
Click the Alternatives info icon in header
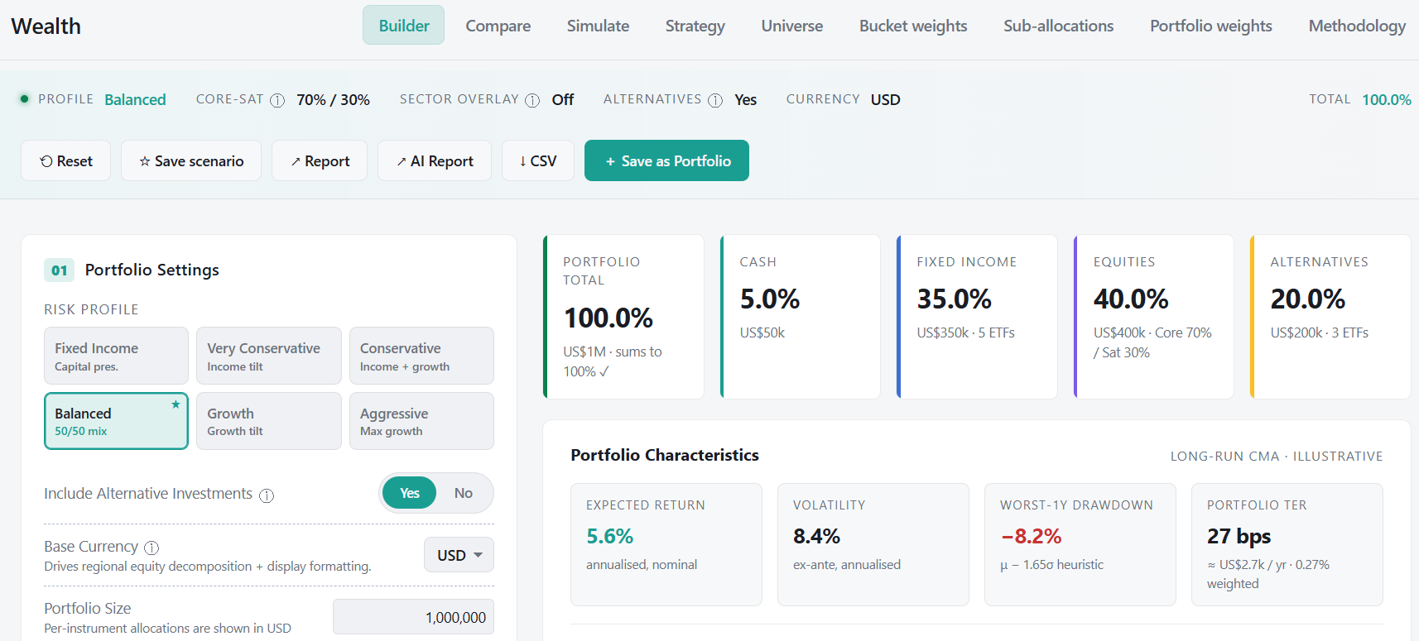(x=715, y=100)
